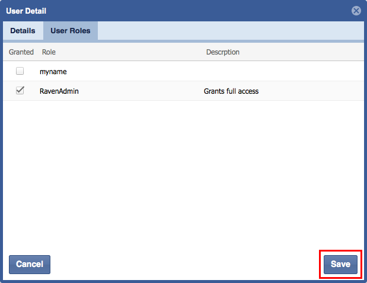Close the User Detail dialog
The width and height of the screenshot is (367, 283).
(356, 11)
